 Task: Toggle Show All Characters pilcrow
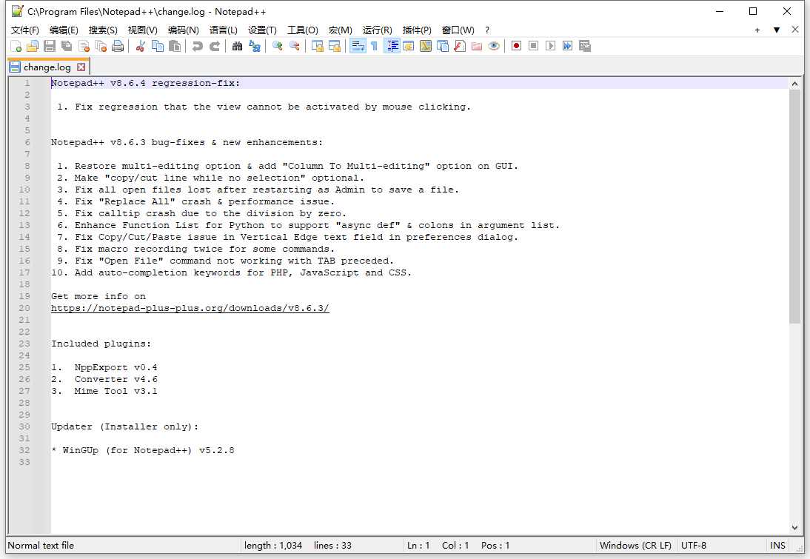375,46
